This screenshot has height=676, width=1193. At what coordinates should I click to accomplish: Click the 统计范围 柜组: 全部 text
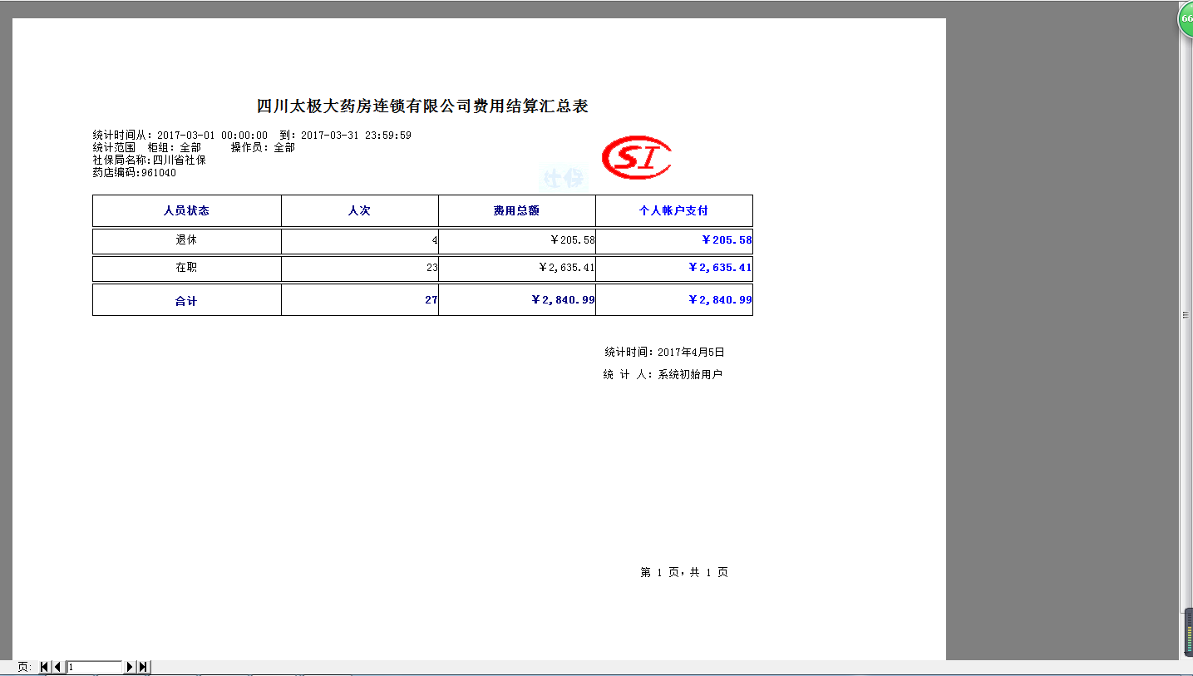click(146, 147)
